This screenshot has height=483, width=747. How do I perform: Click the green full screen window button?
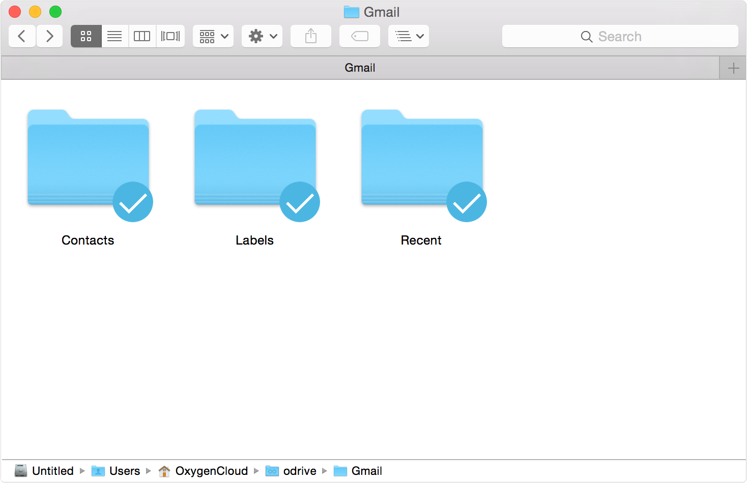tap(55, 12)
